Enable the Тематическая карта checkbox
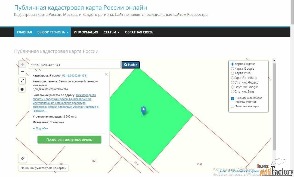Viewport: 294px width, 177px height. pos(232,106)
